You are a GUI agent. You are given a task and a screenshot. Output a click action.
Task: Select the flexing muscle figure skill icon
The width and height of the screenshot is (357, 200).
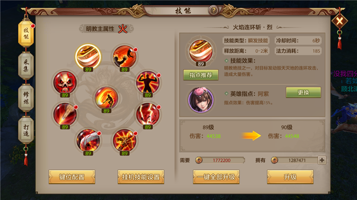pos(148,82)
